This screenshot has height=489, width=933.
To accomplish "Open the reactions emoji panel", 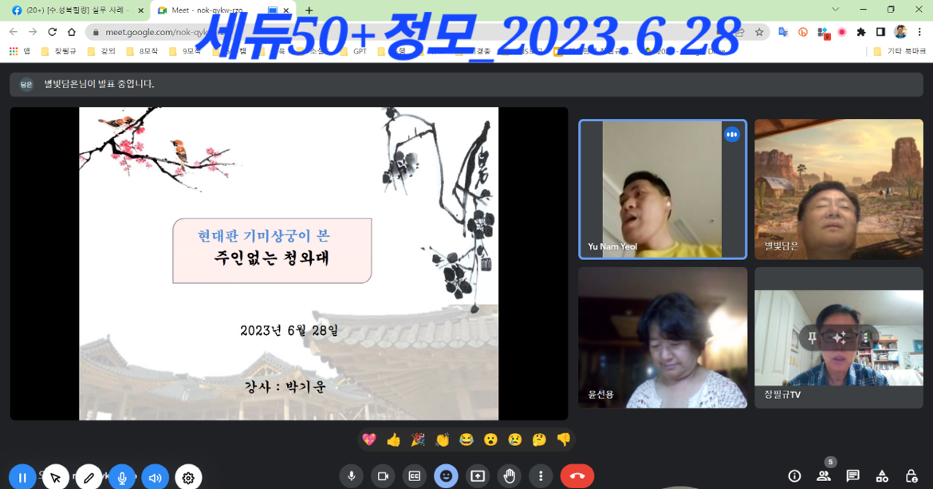I will point(446,475).
